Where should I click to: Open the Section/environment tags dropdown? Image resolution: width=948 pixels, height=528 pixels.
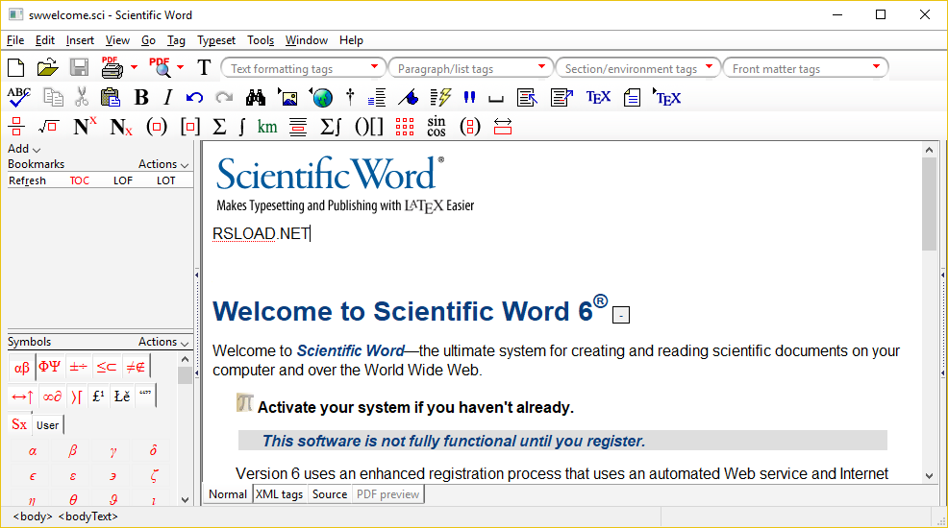[x=637, y=68]
